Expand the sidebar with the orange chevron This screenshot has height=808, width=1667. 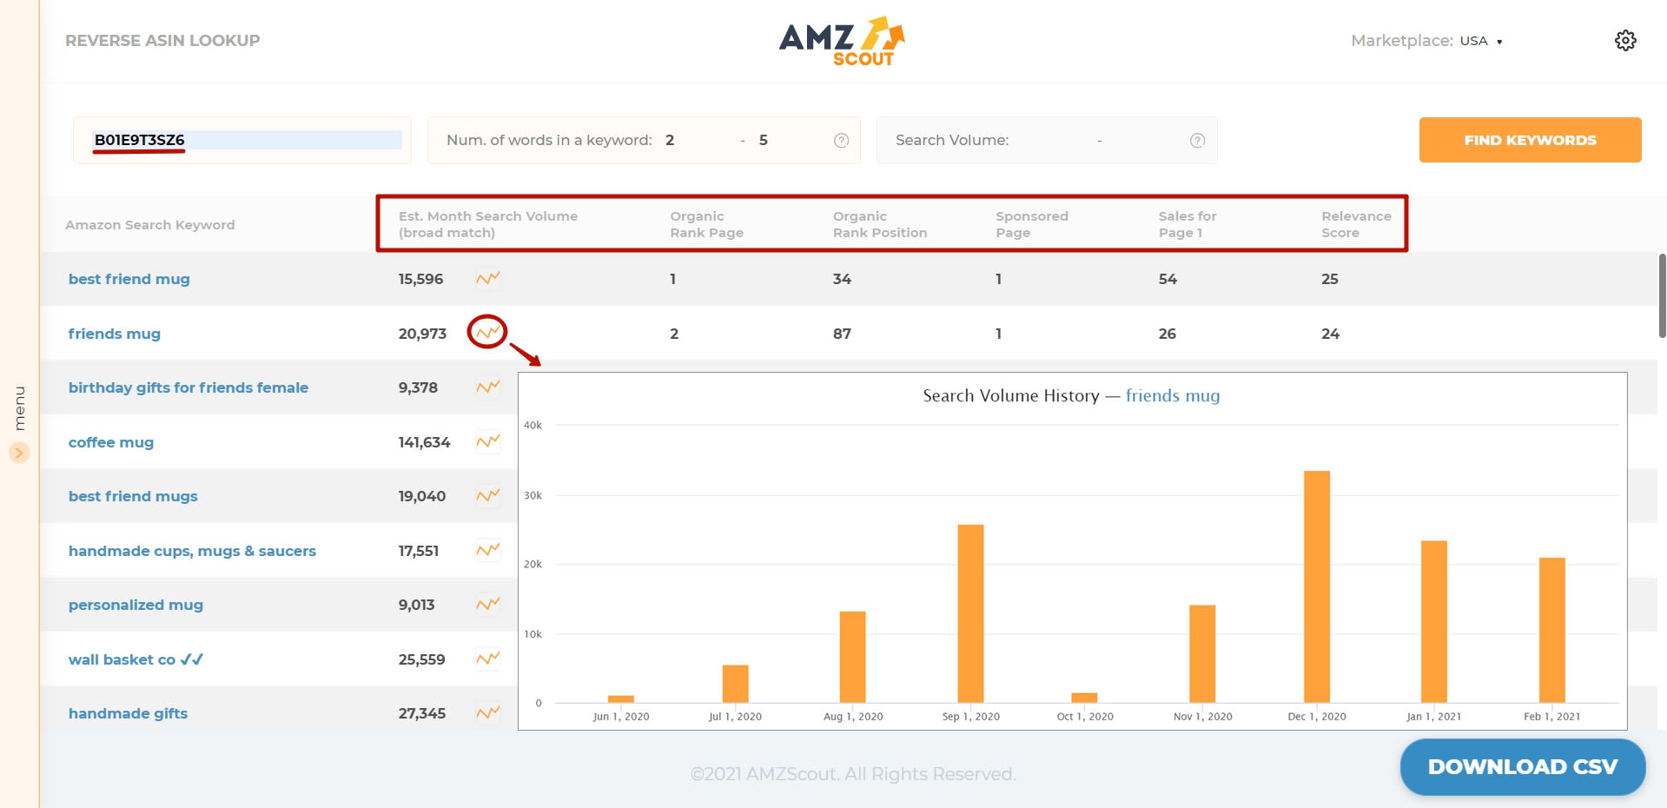(17, 453)
